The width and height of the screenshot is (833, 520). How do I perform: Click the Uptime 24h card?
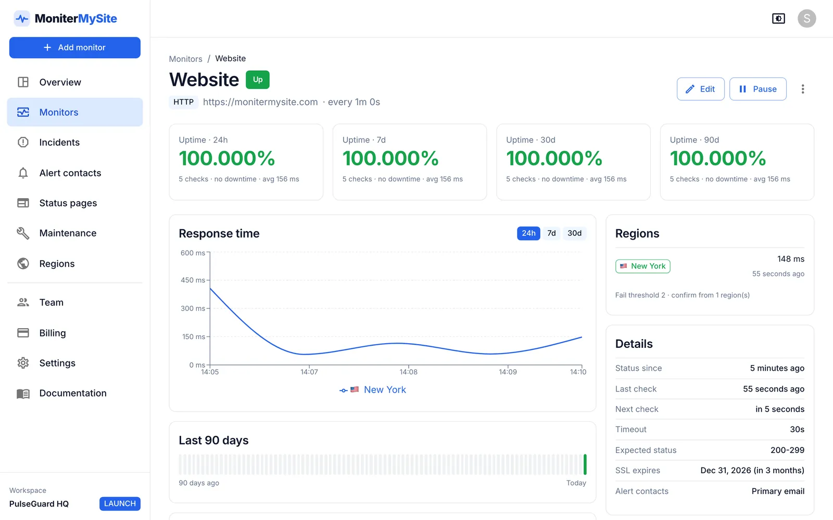[246, 162]
